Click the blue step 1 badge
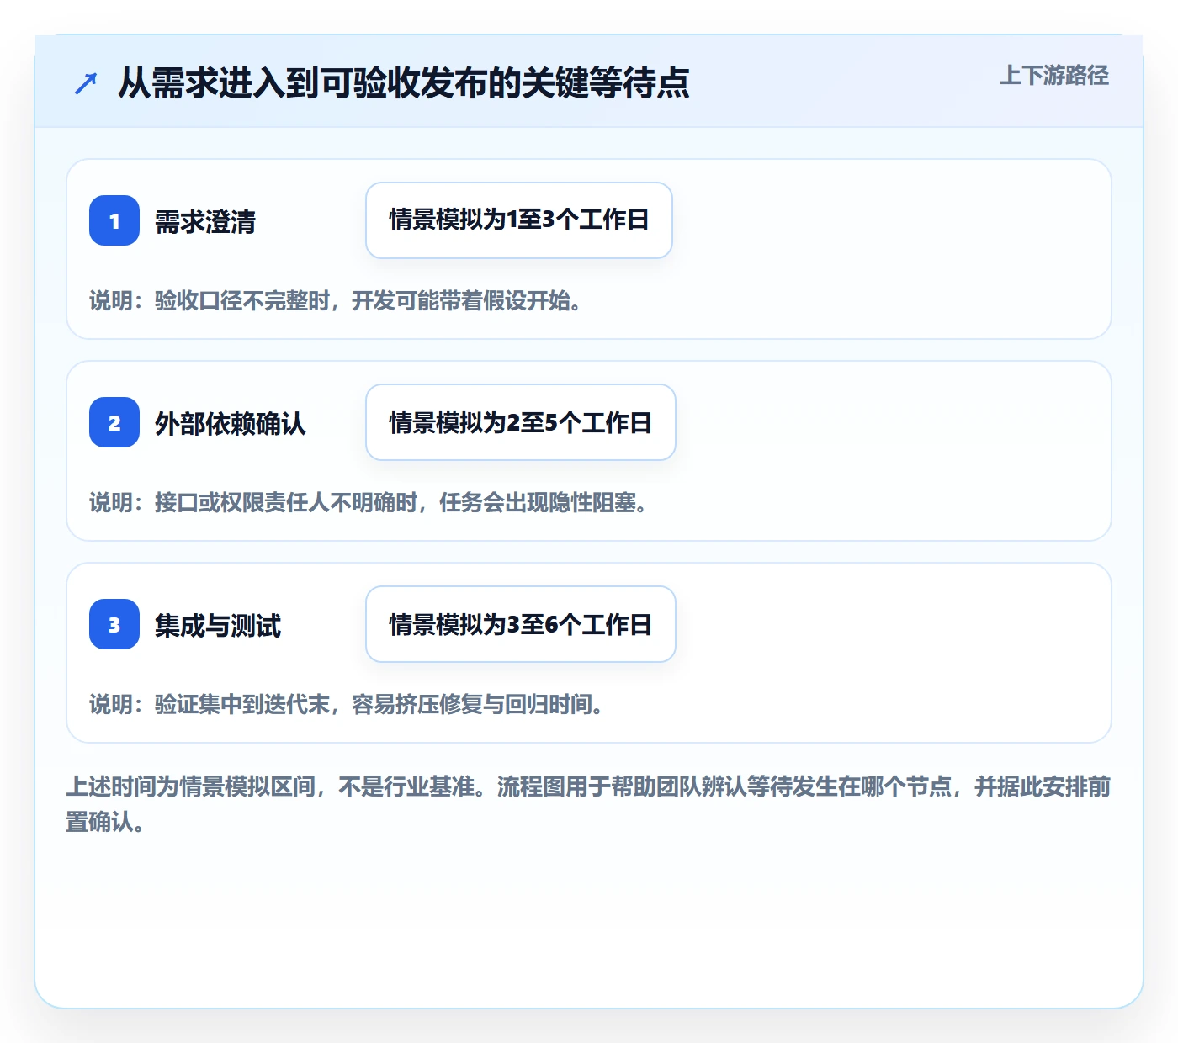Viewport: 1178px width, 1043px height. pos(114,220)
